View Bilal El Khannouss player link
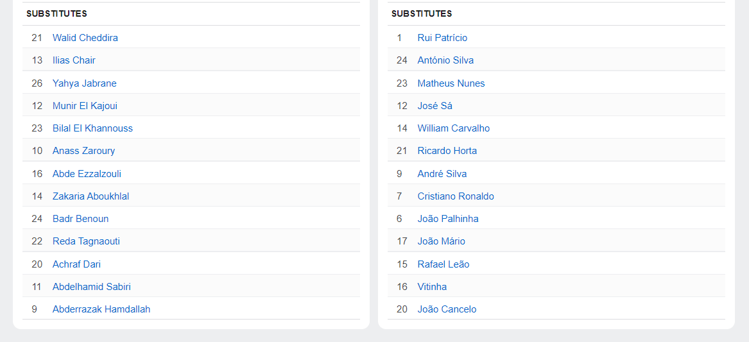The width and height of the screenshot is (749, 342). pos(92,128)
